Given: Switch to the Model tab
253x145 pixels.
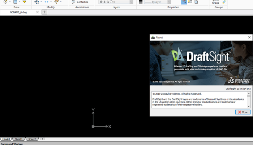Looking at the screenshot, I should (x=6, y=139).
